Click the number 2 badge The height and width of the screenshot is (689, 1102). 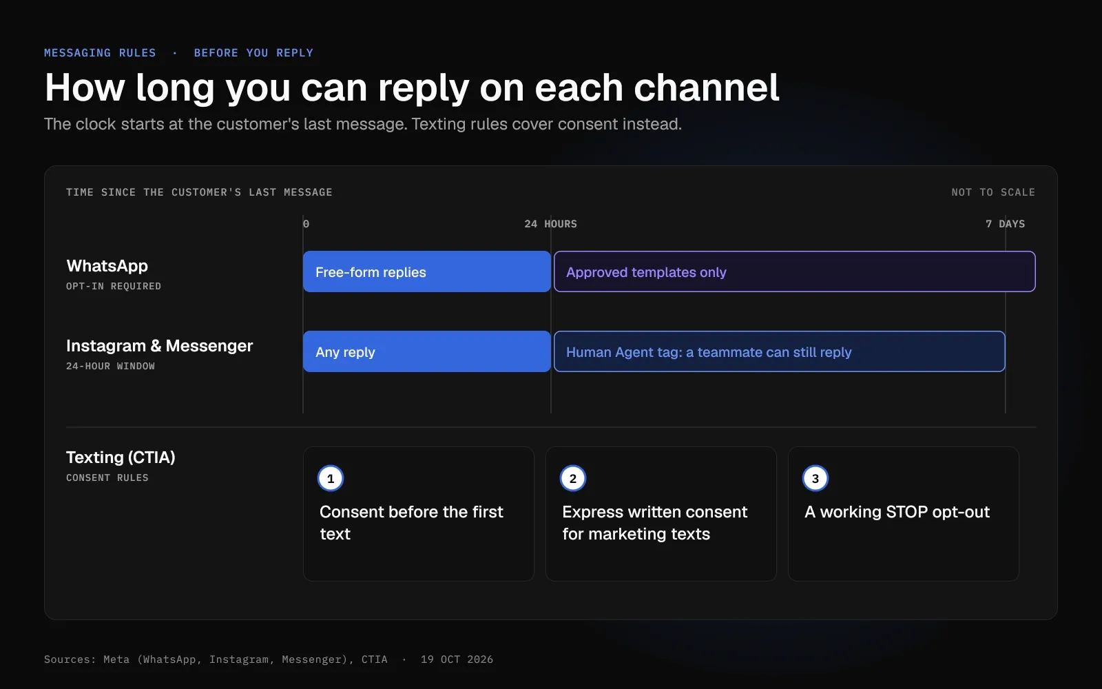[x=573, y=478]
